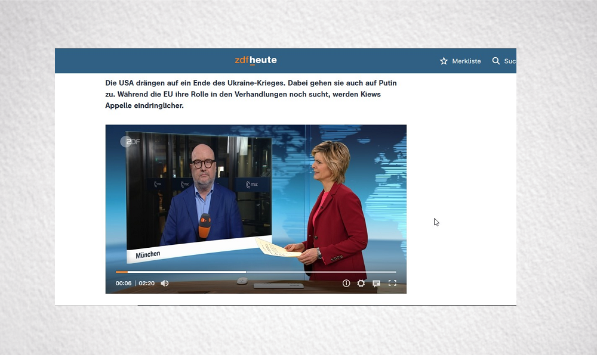Click the 02:20 total duration display
Viewport: 597px width, 355px height.
(x=147, y=284)
